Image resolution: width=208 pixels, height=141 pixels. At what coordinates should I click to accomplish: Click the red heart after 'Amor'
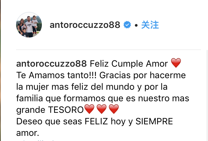pos(176,63)
